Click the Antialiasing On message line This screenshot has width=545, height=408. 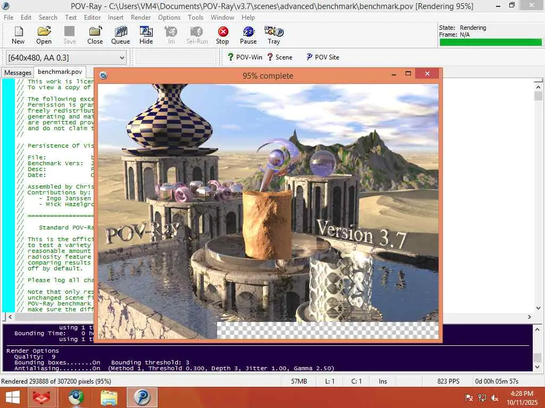(x=174, y=369)
